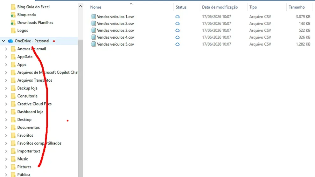
Task: Click cloud status icon for Vendas veículos 1.csv
Action: point(178,17)
